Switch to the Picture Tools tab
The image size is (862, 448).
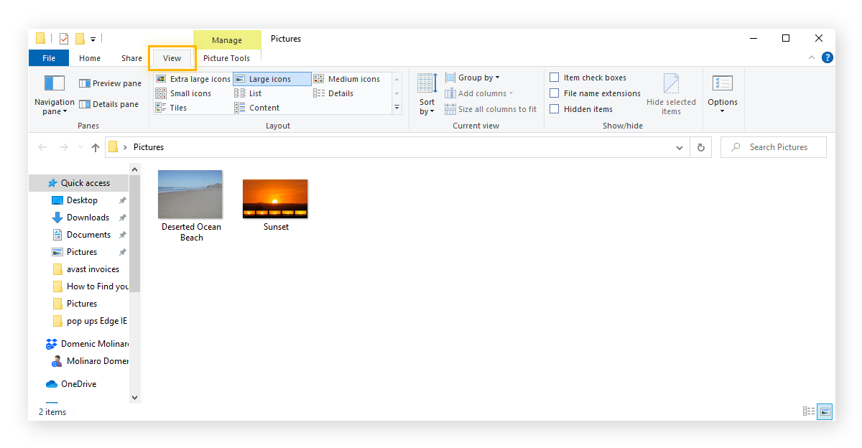(x=226, y=58)
